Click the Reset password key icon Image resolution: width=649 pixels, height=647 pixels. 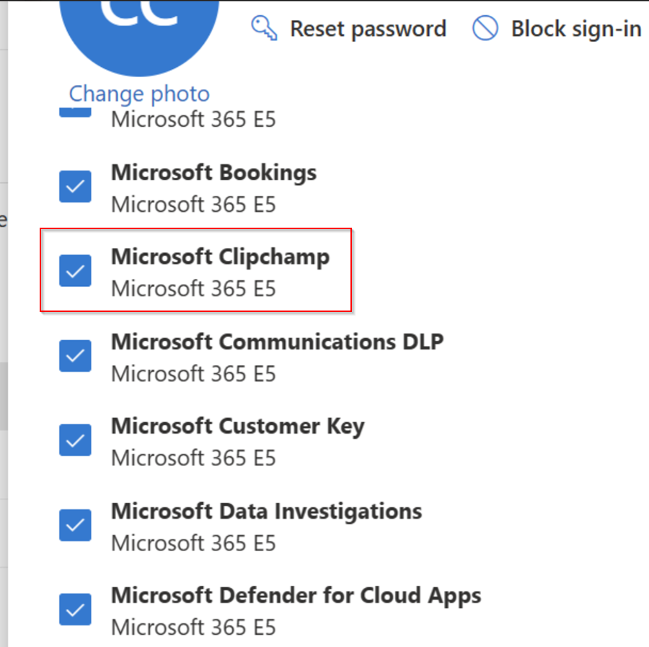coord(265,28)
